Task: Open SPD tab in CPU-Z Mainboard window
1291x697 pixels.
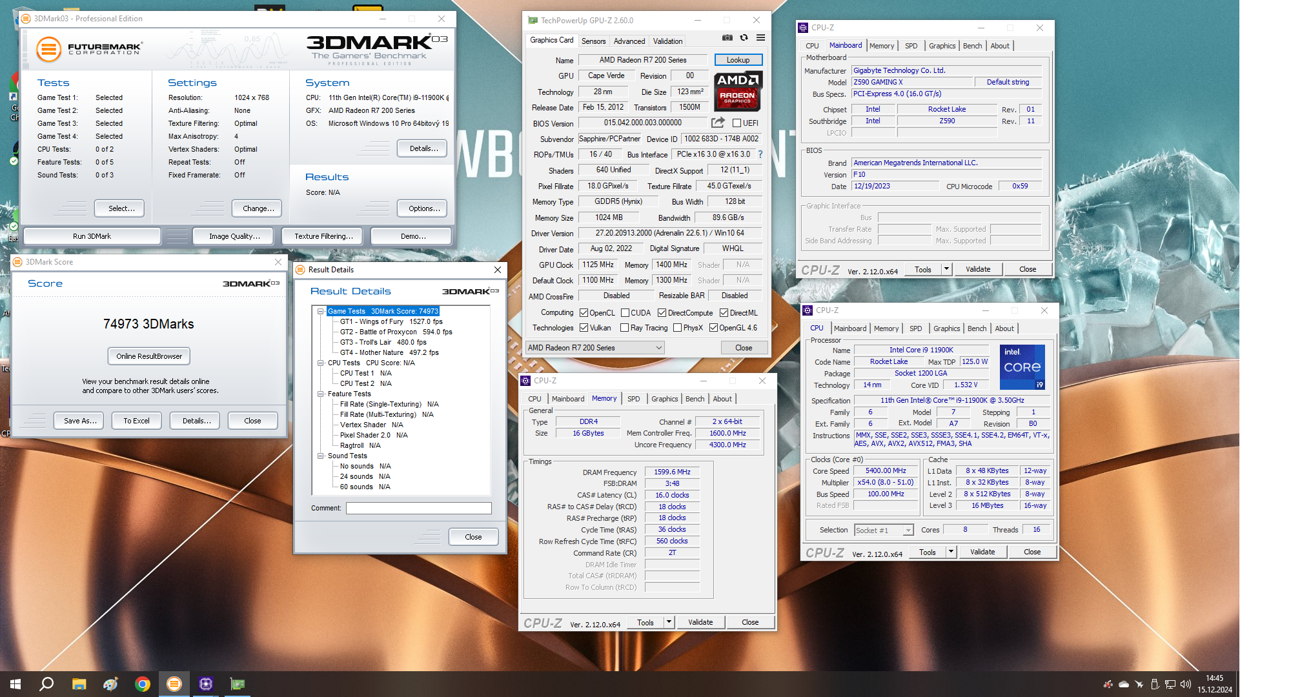Action: coord(911,46)
